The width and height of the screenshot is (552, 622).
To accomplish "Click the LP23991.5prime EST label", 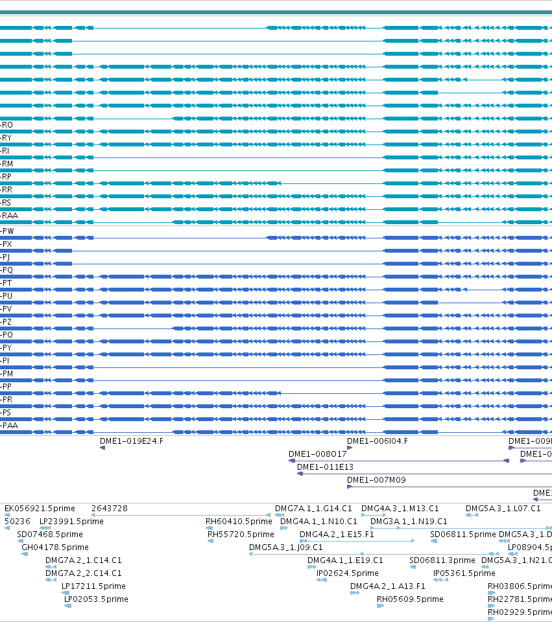I will (x=71, y=521).
